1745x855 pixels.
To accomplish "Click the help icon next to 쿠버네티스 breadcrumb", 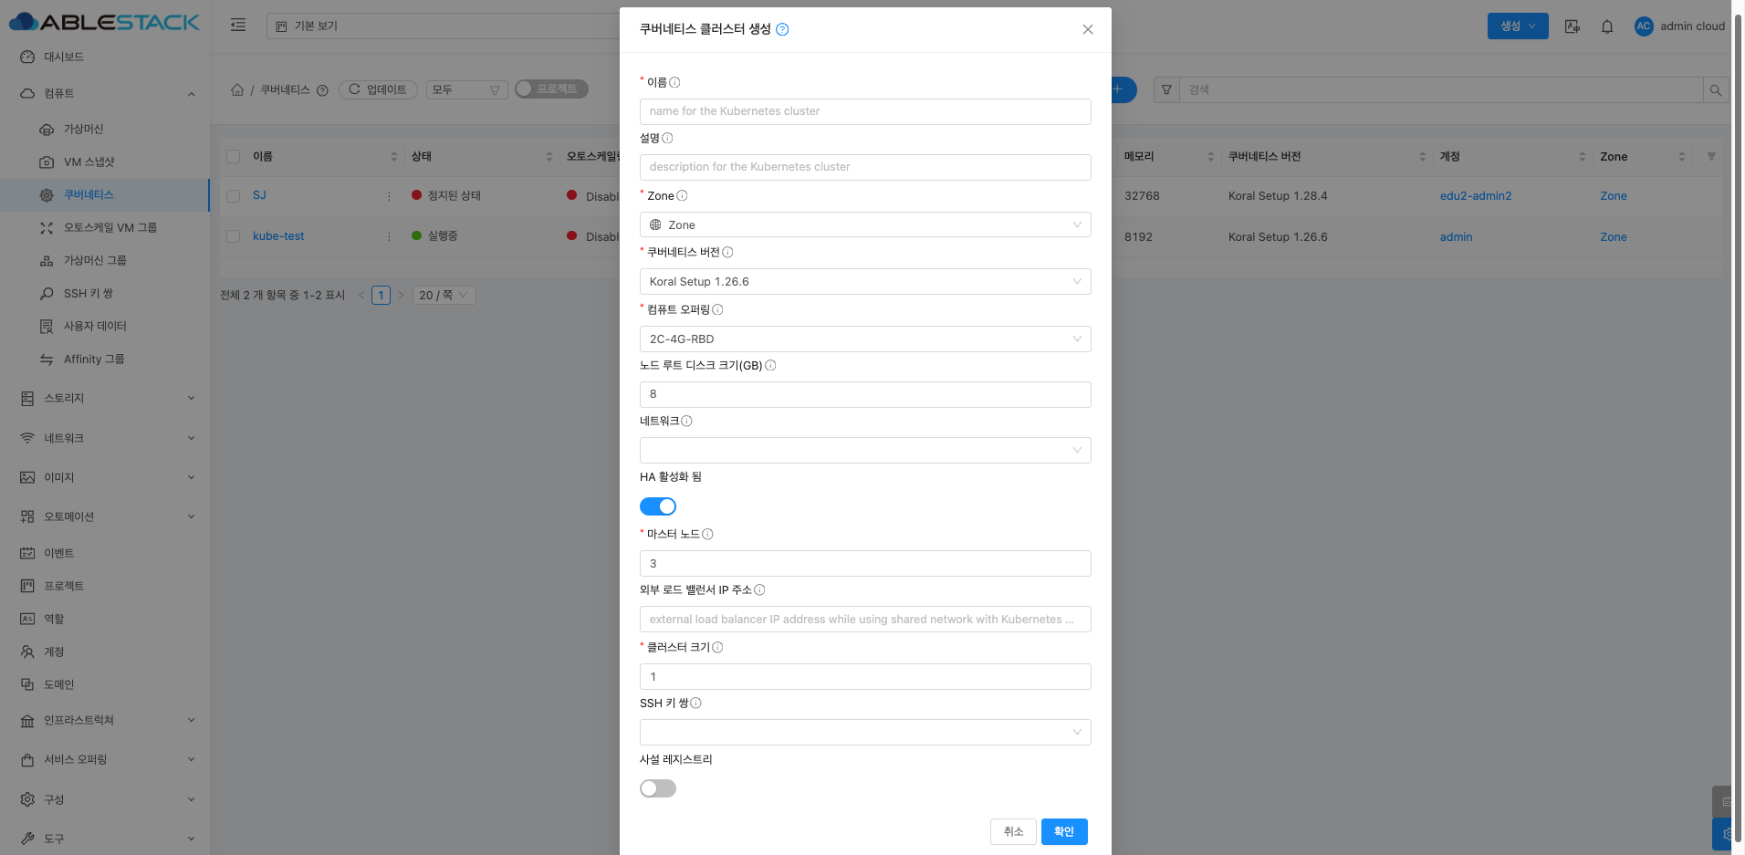I will click(x=322, y=90).
